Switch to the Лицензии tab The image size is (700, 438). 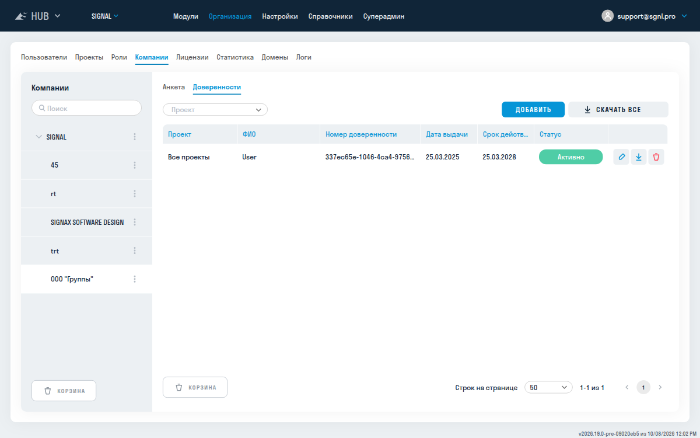192,57
